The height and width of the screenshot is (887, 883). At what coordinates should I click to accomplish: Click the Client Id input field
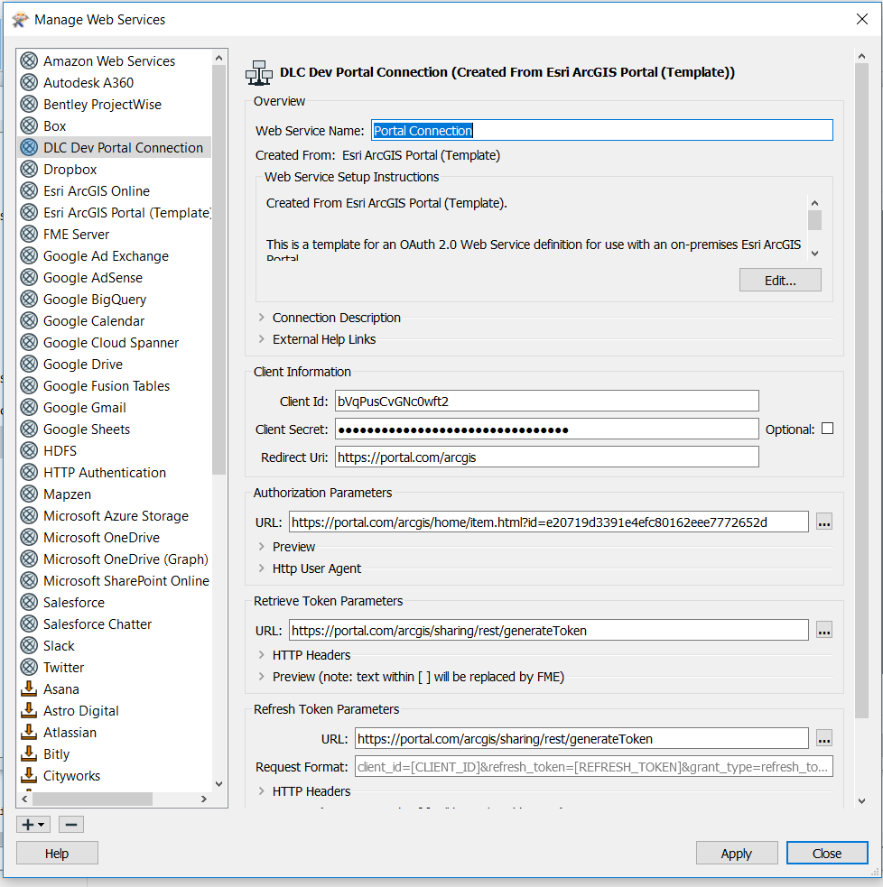click(x=547, y=401)
